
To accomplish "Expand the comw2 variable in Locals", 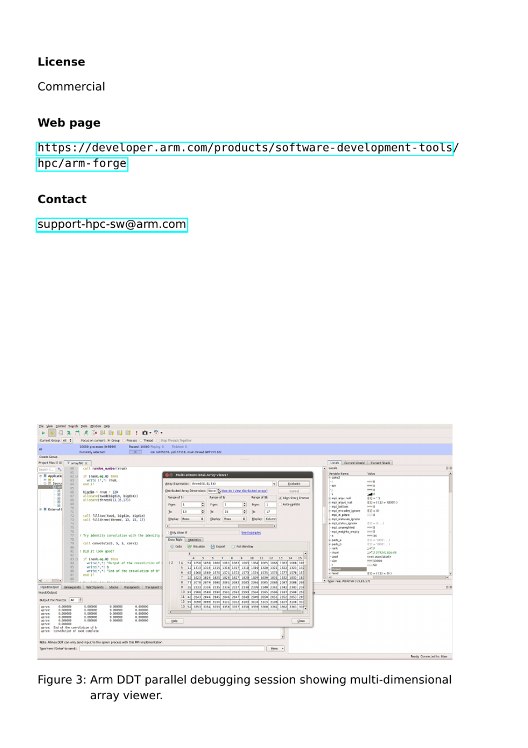I will 329,478.
